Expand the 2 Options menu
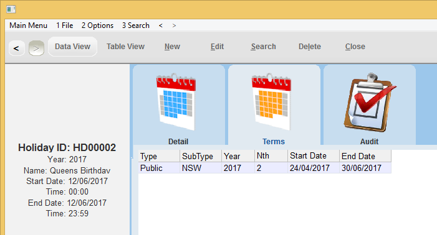This screenshot has height=235, width=437. pyautogui.click(x=97, y=25)
